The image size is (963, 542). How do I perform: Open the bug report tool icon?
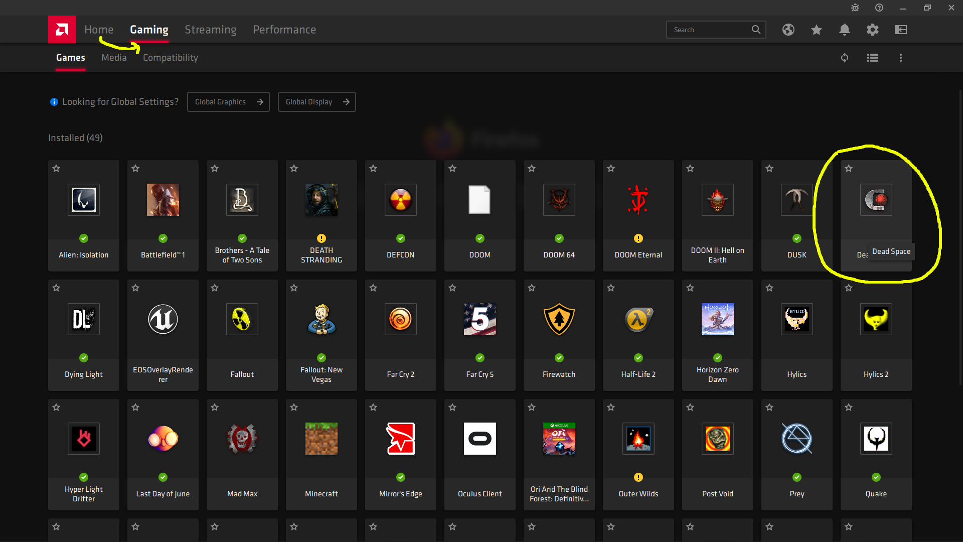855,8
